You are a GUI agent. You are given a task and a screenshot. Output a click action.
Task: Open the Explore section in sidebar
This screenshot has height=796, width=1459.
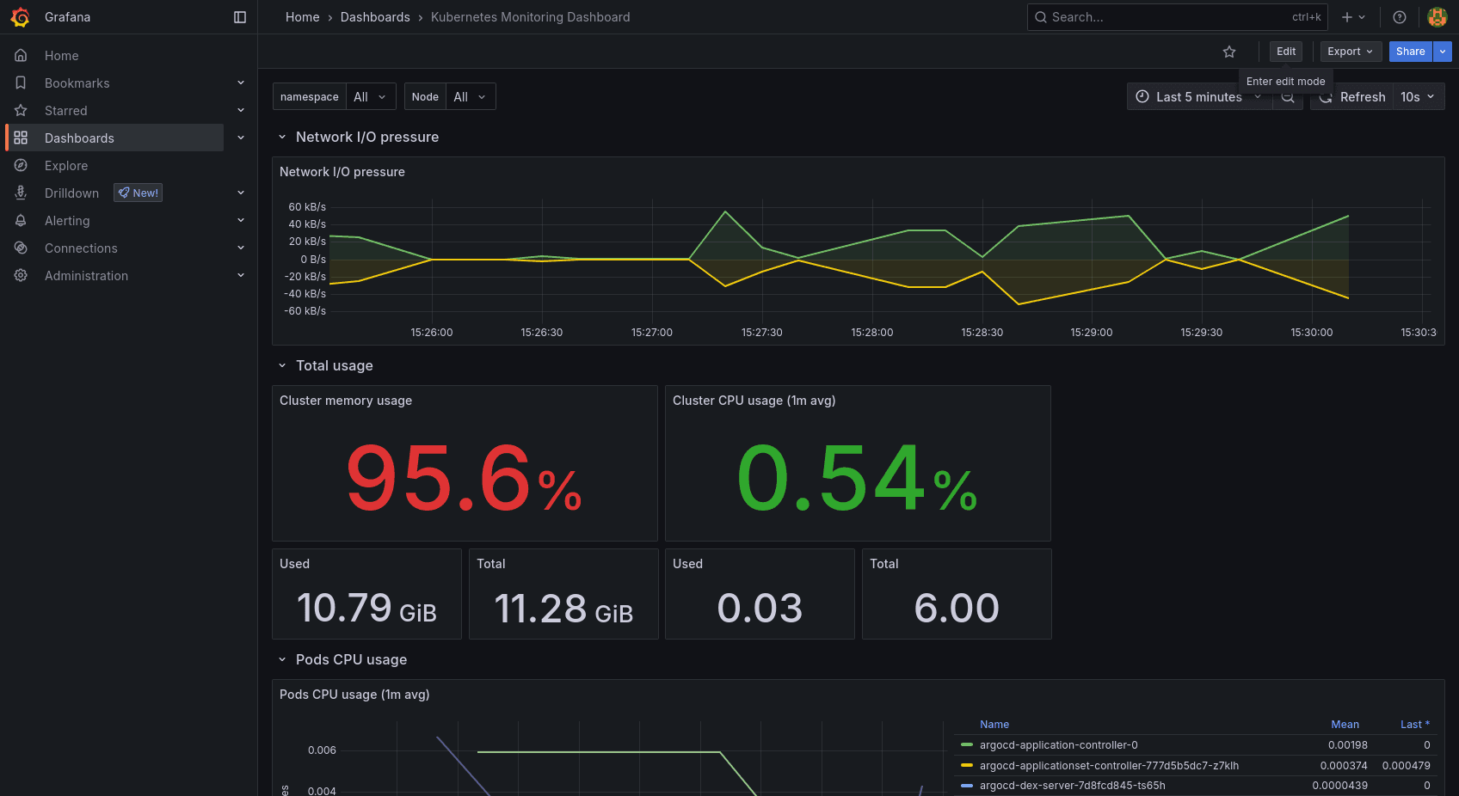click(x=65, y=165)
